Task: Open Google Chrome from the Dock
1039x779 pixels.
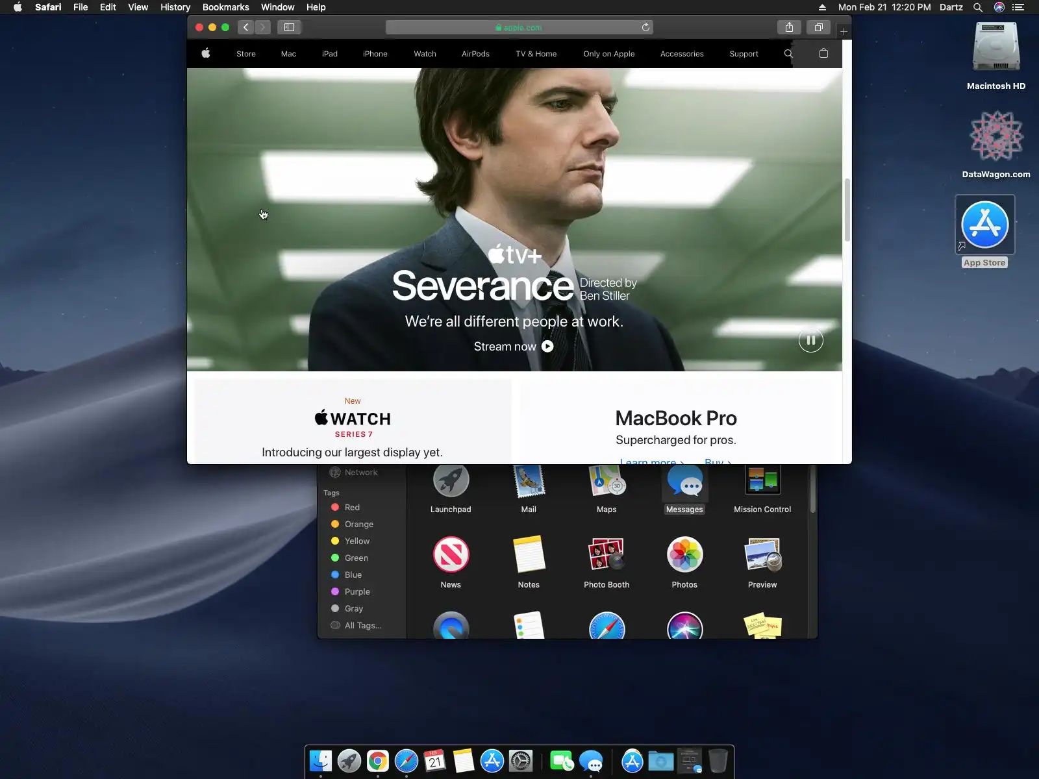Action: point(377,761)
